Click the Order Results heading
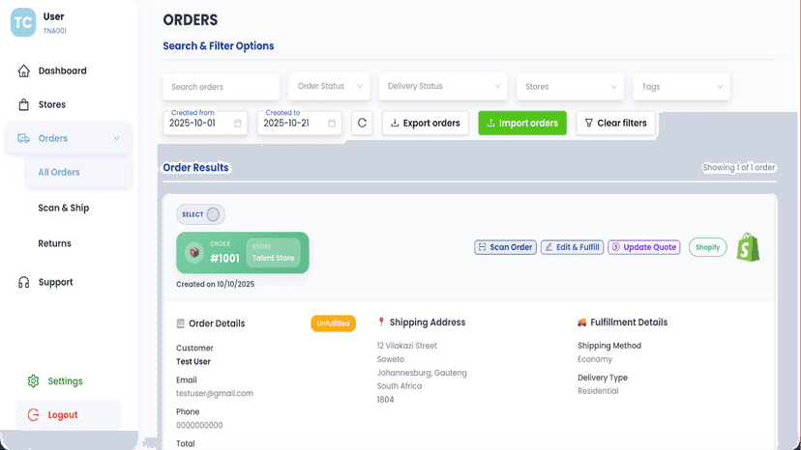Viewport: 801px width, 450px height. tap(195, 167)
